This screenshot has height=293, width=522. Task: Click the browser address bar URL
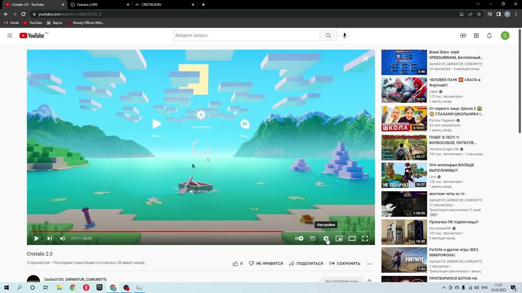click(x=70, y=14)
